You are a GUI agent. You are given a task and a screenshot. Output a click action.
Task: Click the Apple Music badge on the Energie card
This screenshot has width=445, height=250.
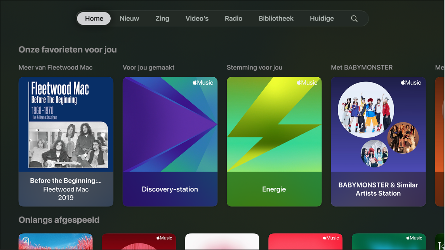tap(307, 82)
